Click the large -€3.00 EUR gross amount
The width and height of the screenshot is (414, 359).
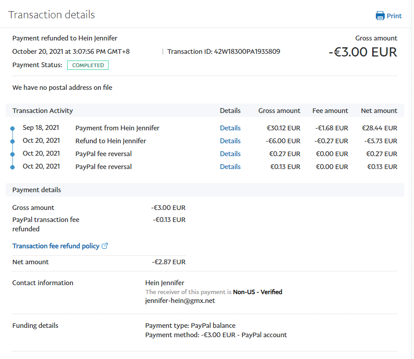(x=362, y=52)
